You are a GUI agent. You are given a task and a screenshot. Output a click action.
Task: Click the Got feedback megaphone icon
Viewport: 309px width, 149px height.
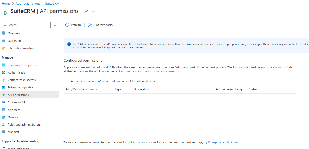click(90, 25)
